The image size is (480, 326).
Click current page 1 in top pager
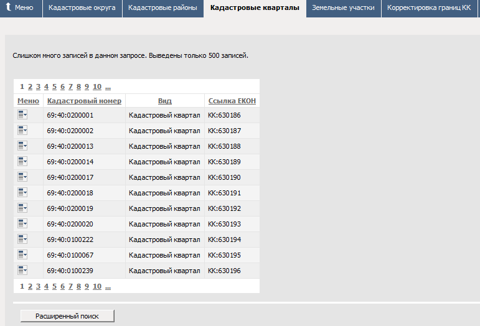22,86
